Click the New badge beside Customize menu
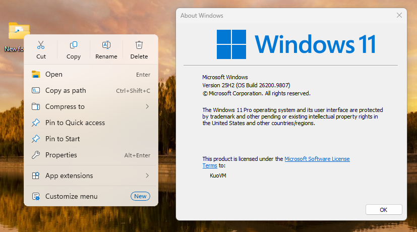 click(x=140, y=196)
